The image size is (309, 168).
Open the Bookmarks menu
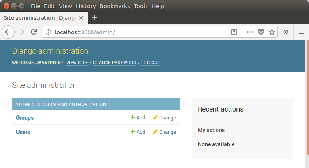pos(114,6)
